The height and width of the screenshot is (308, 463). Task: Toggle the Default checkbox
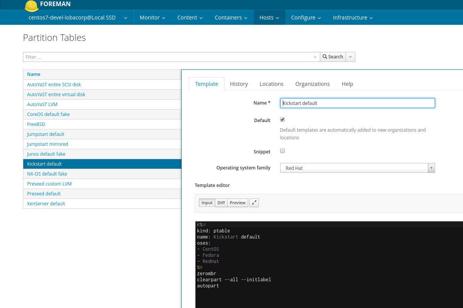tap(282, 119)
